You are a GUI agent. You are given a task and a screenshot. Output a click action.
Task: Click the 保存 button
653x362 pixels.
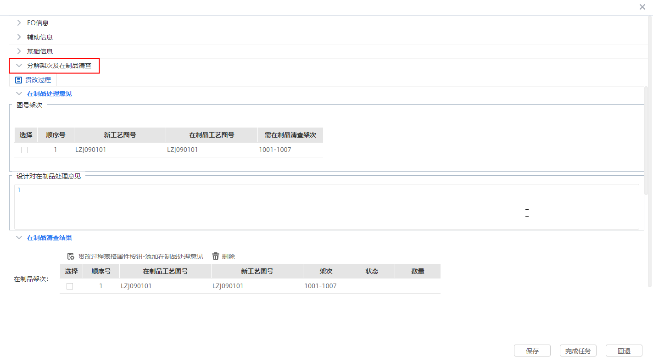pos(532,351)
